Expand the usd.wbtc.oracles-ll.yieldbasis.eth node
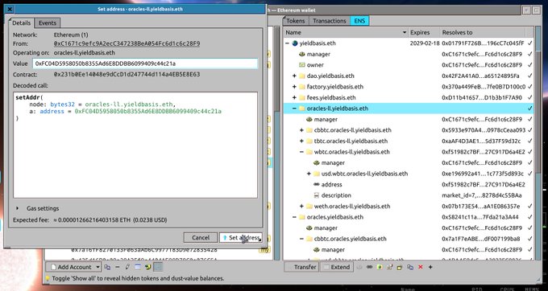Viewport: 548px width, 291px height. tap(309, 174)
